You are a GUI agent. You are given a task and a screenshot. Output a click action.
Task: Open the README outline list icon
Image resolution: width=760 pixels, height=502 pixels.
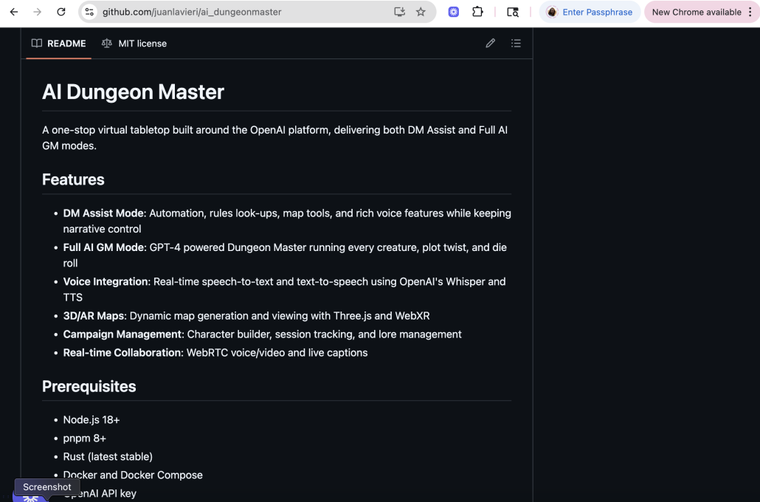(x=516, y=44)
